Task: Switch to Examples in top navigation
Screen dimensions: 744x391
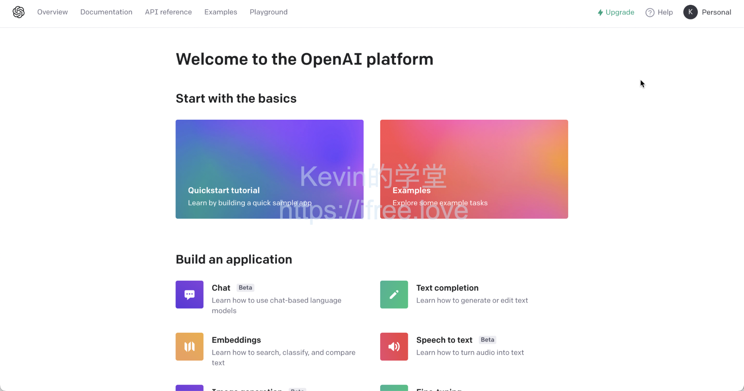Action: pos(221,12)
